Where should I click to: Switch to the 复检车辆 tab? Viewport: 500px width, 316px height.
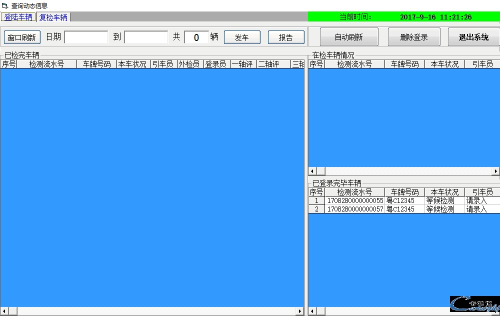pos(53,16)
